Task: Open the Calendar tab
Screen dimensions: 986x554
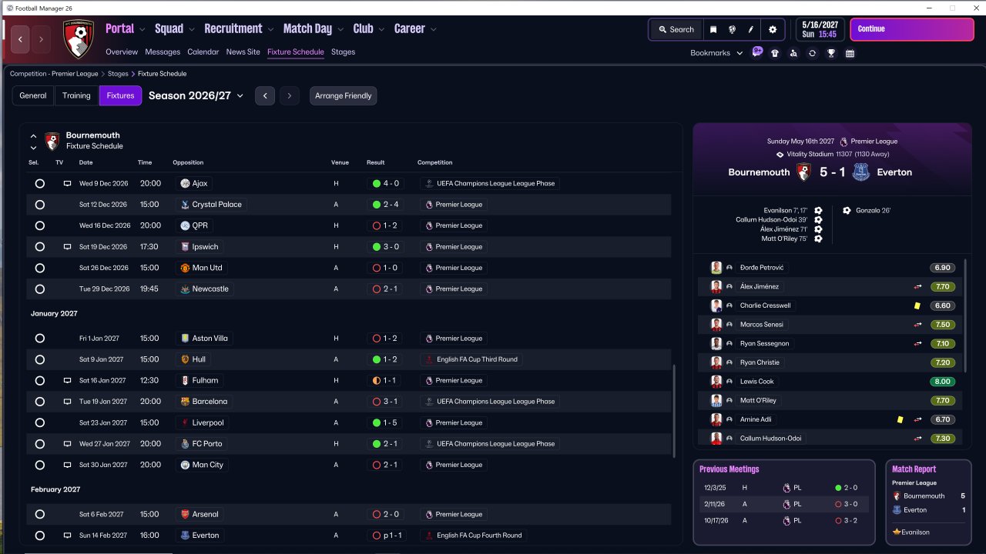Action: coord(203,52)
